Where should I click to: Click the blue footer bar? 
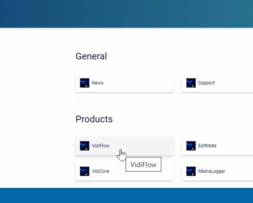click(x=127, y=195)
